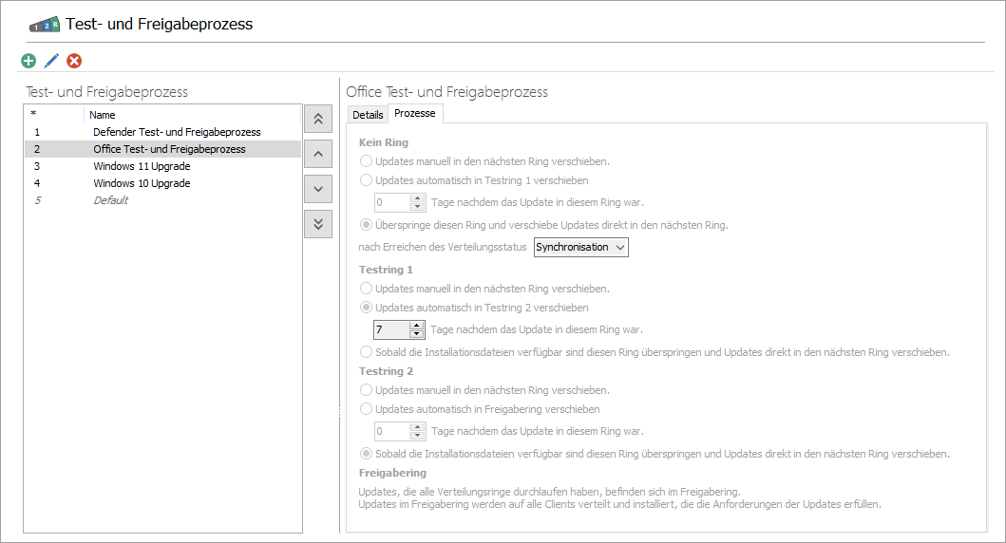Move selected process up one position
This screenshot has height=543, width=1006.
tap(318, 154)
